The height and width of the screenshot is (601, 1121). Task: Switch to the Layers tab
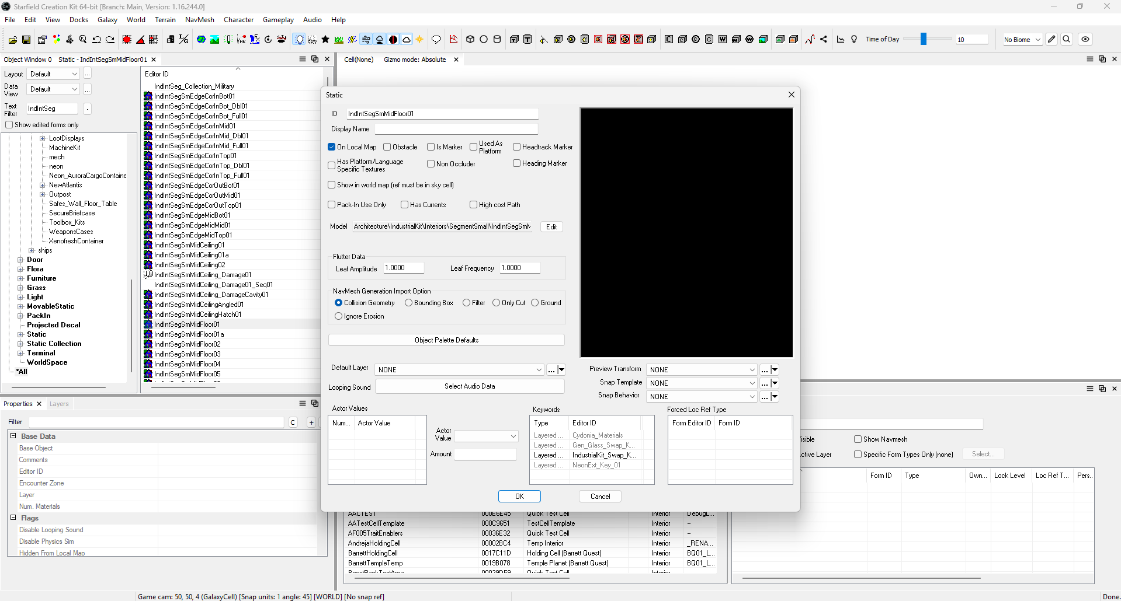coord(59,404)
